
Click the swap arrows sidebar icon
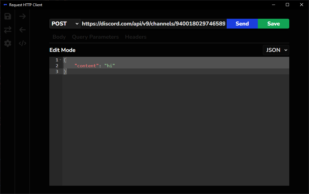pos(8,30)
